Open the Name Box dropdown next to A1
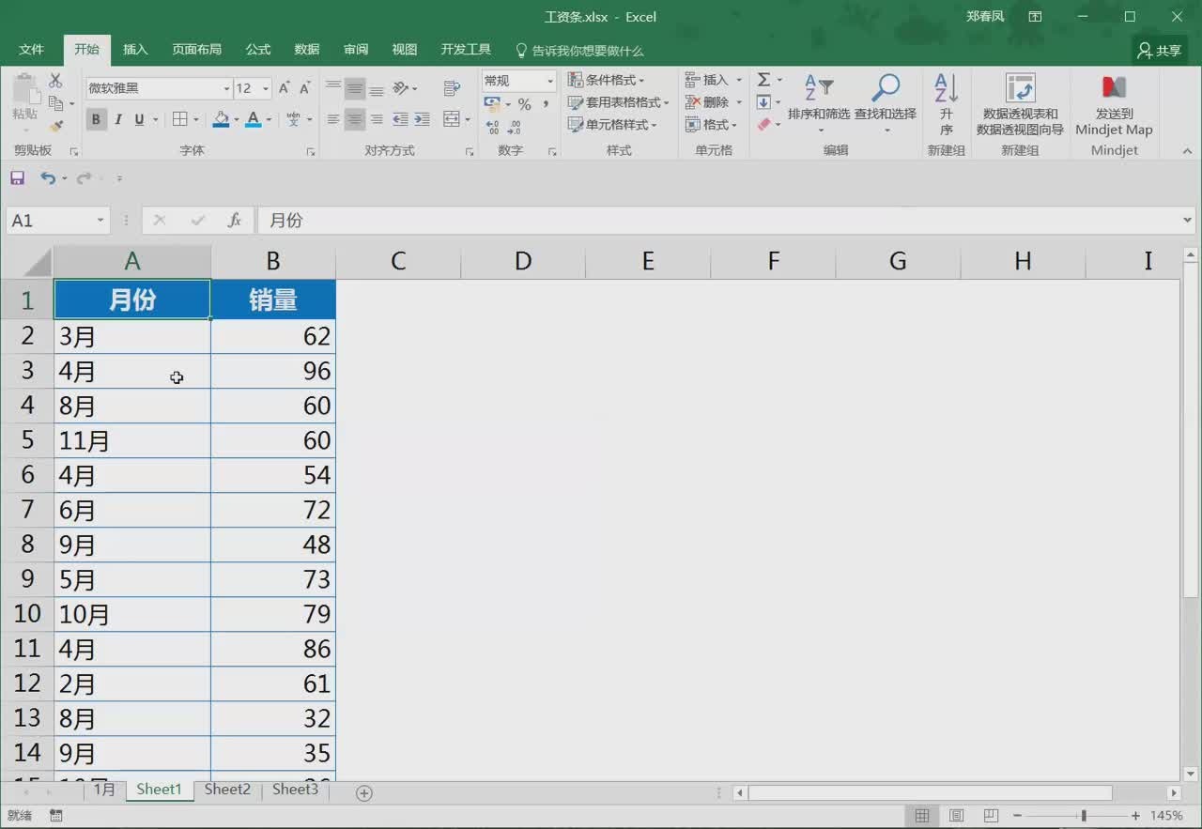 [100, 221]
